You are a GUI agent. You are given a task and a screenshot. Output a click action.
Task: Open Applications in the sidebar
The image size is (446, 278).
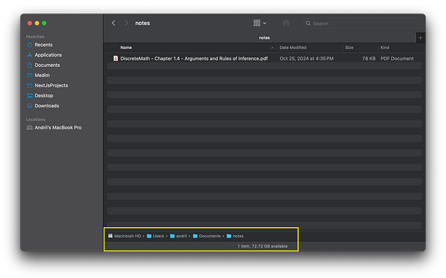point(48,55)
